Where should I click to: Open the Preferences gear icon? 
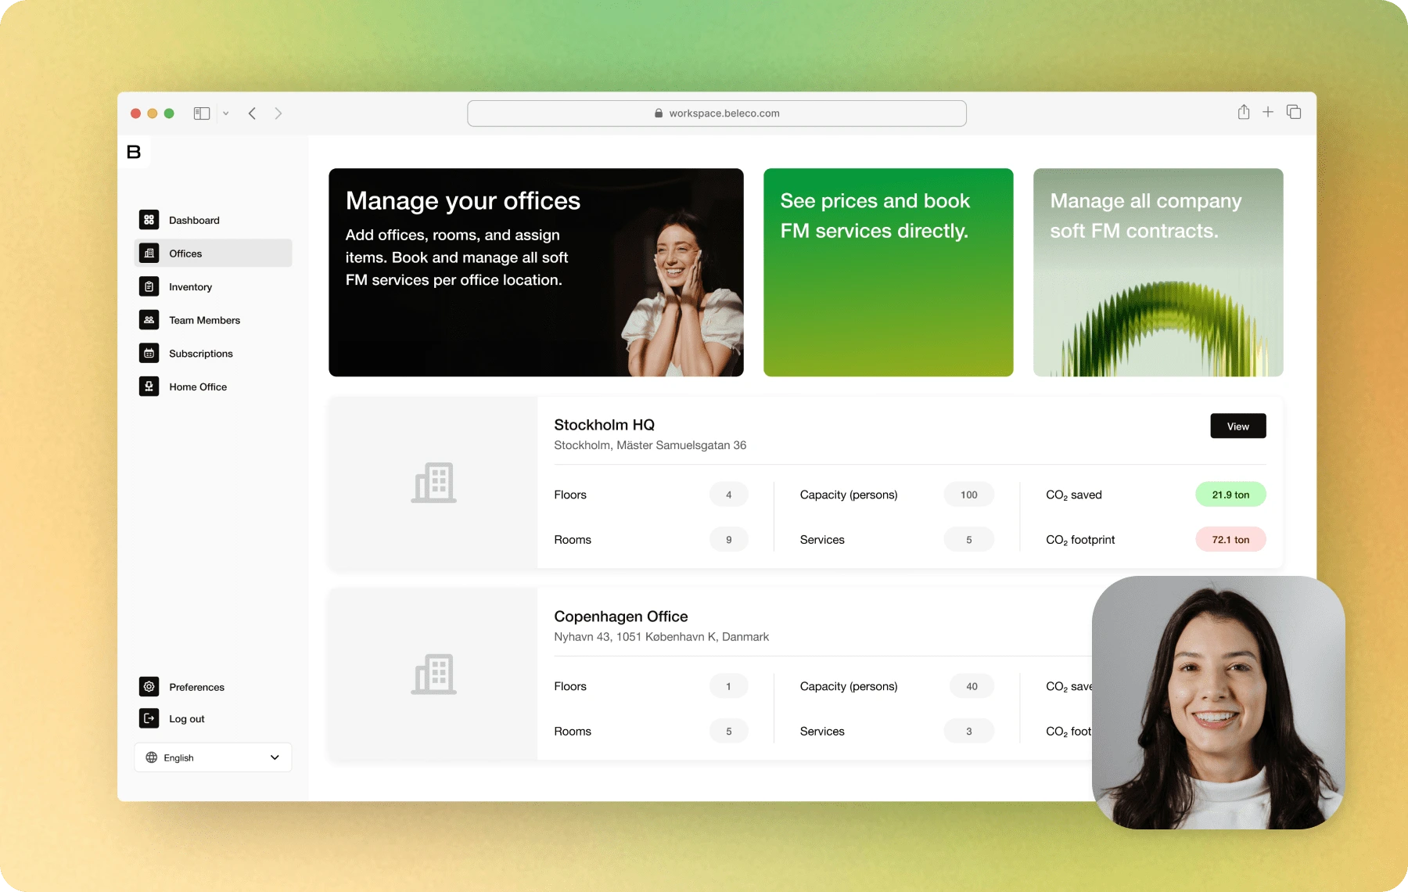click(149, 686)
